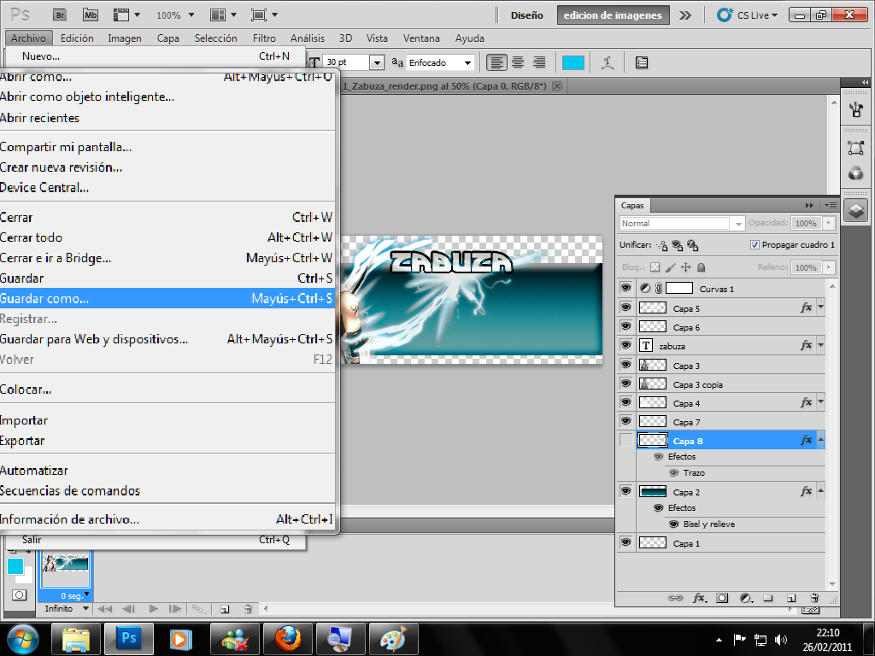
Task: Hide the Curvas 1 layer
Action: coord(626,289)
